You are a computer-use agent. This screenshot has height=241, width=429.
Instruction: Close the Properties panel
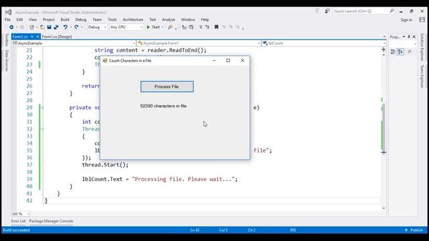pos(414,37)
